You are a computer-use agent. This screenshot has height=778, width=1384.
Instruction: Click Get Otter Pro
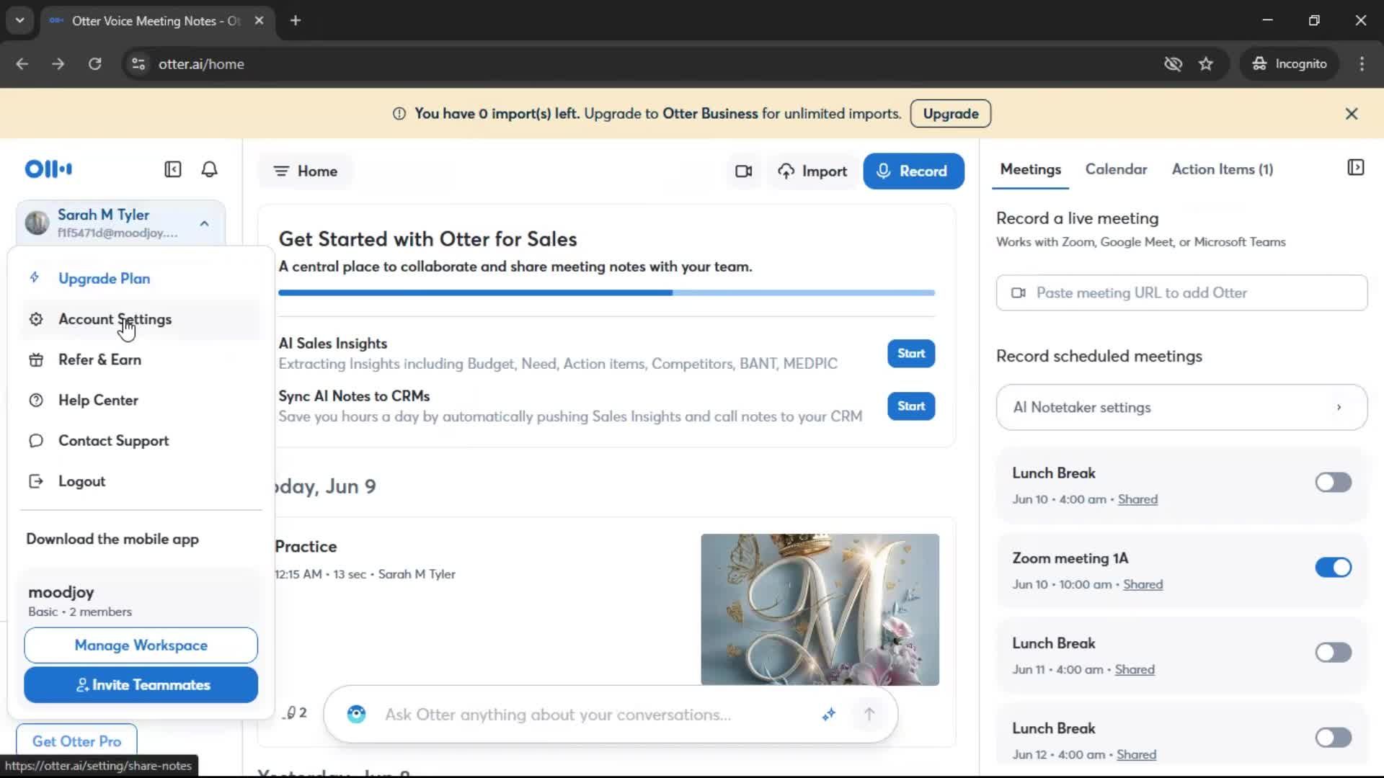coord(76,741)
